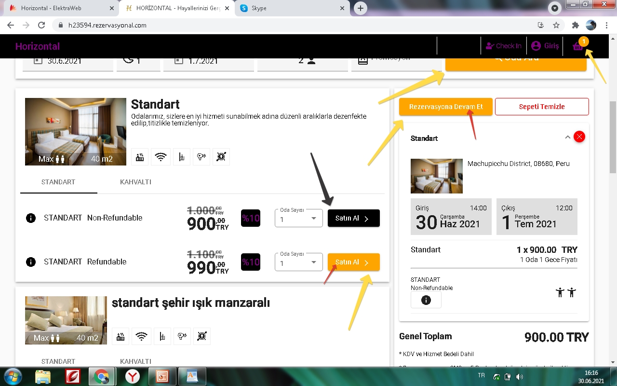Switch to the KAHVALTI tab in Standart room
617x386 pixels.
point(135,182)
